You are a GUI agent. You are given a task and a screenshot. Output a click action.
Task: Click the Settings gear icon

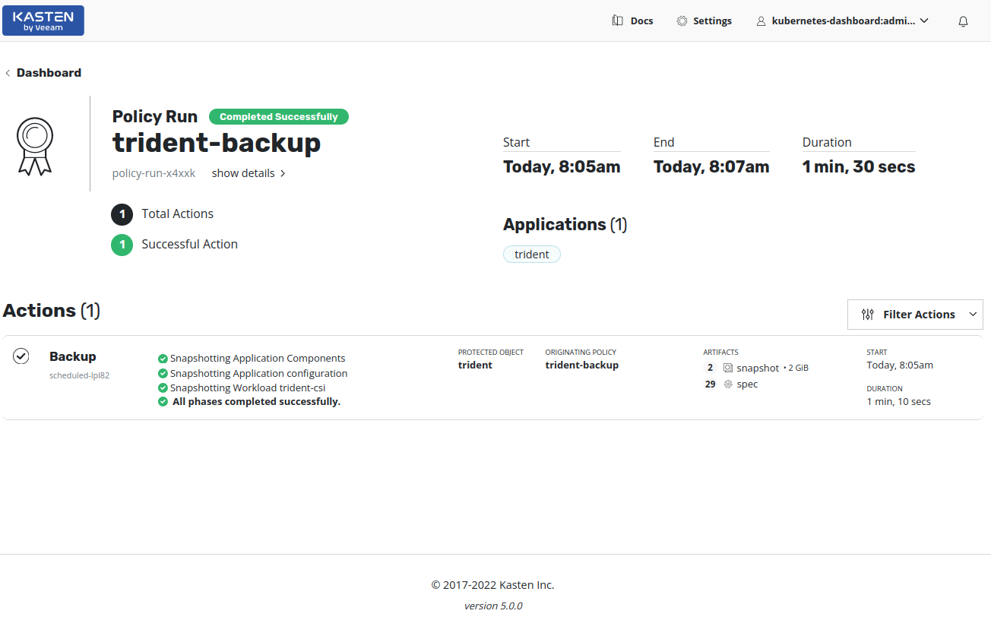pos(682,21)
